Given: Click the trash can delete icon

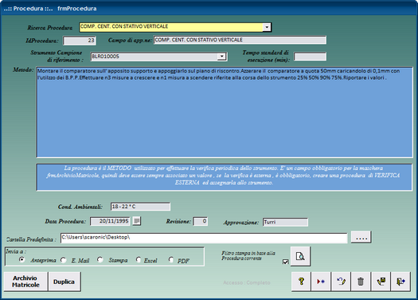Looking at the screenshot, I should pos(361,282).
